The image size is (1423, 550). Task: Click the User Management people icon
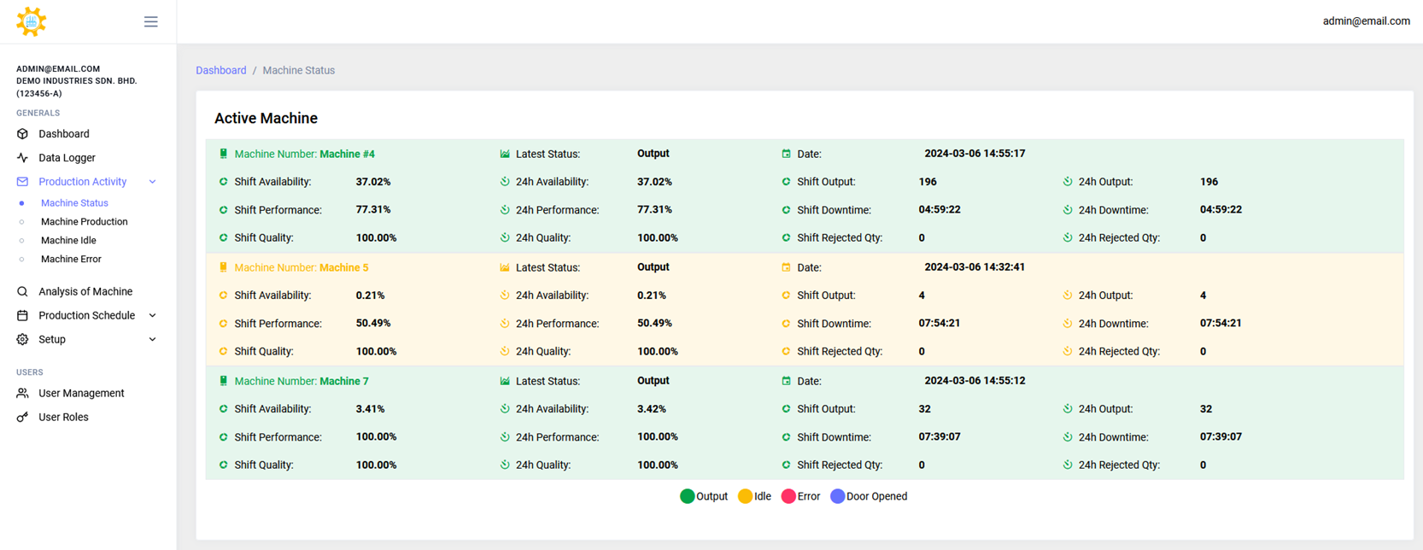23,394
